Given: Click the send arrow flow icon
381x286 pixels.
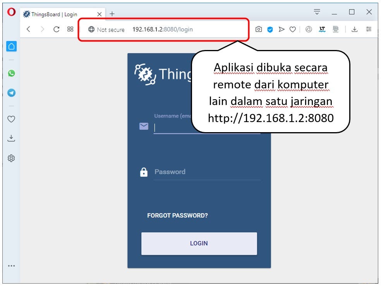Looking at the screenshot, I should pos(281,29).
